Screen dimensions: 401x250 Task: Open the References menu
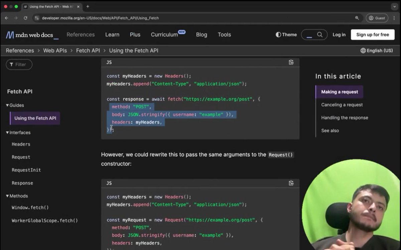(x=81, y=35)
